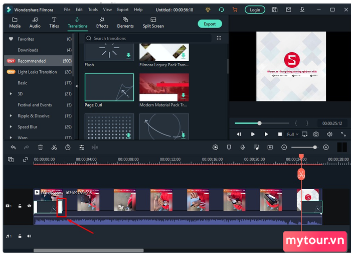Viewport: 351px width, 257px height.
Task: Open the adjust settings sliders icon
Action: click(x=82, y=147)
